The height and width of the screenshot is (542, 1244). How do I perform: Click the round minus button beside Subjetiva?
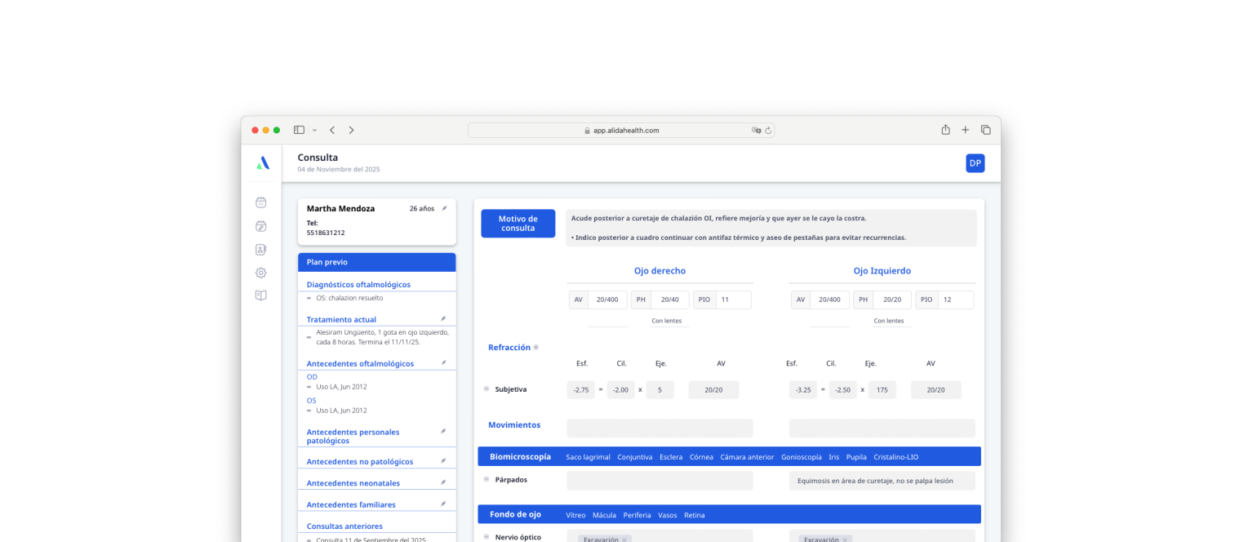(486, 389)
